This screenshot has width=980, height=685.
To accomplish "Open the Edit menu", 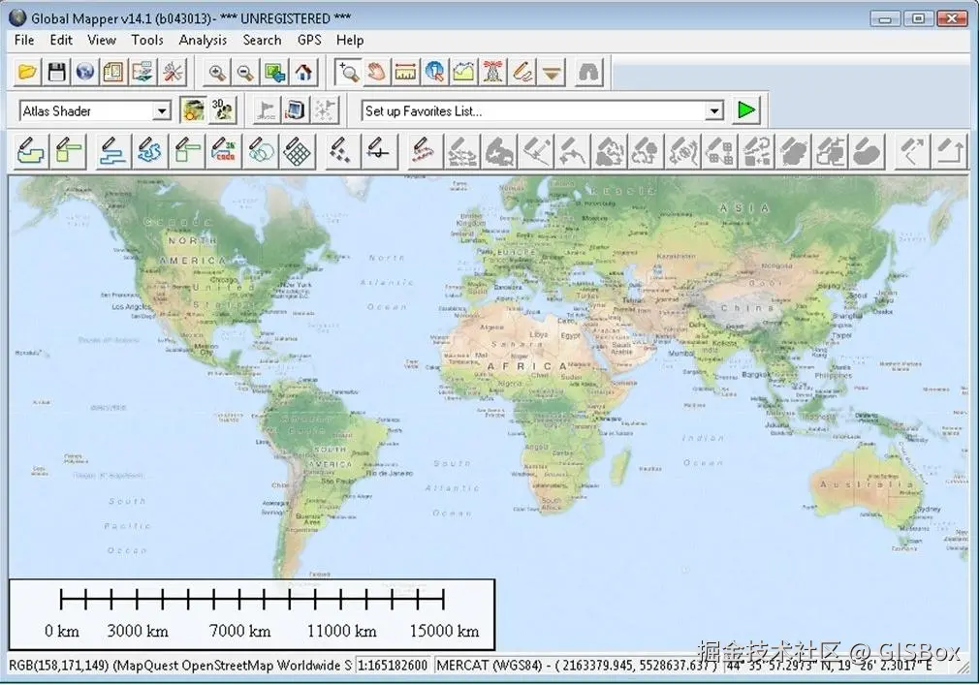I will tap(61, 41).
